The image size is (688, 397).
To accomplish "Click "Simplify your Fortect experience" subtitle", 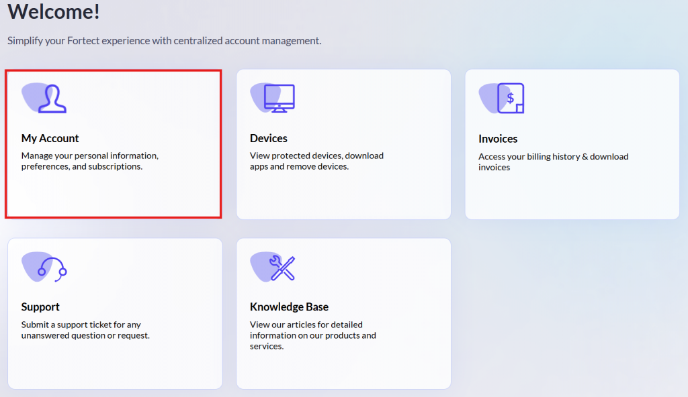I will (x=165, y=41).
